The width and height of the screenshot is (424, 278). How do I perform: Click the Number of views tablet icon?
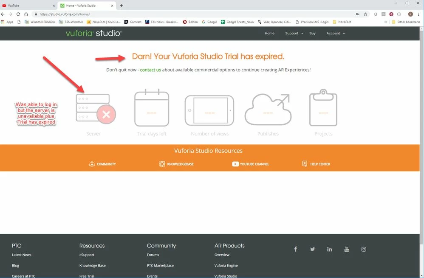coord(209,110)
